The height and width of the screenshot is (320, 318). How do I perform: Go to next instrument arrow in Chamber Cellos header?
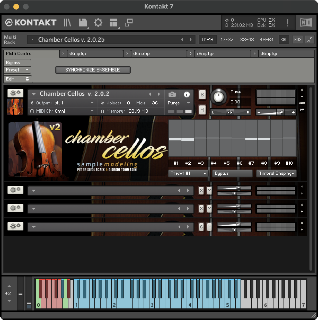point(159,94)
